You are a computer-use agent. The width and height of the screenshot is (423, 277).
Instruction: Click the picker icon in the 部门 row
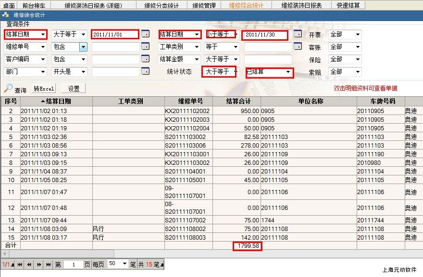point(145,71)
